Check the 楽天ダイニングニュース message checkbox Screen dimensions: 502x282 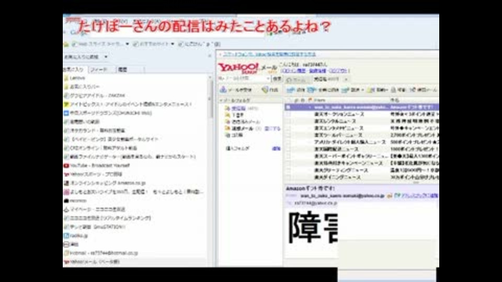[289, 177]
